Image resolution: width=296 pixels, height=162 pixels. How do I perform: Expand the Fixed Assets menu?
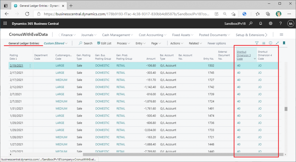point(183,35)
